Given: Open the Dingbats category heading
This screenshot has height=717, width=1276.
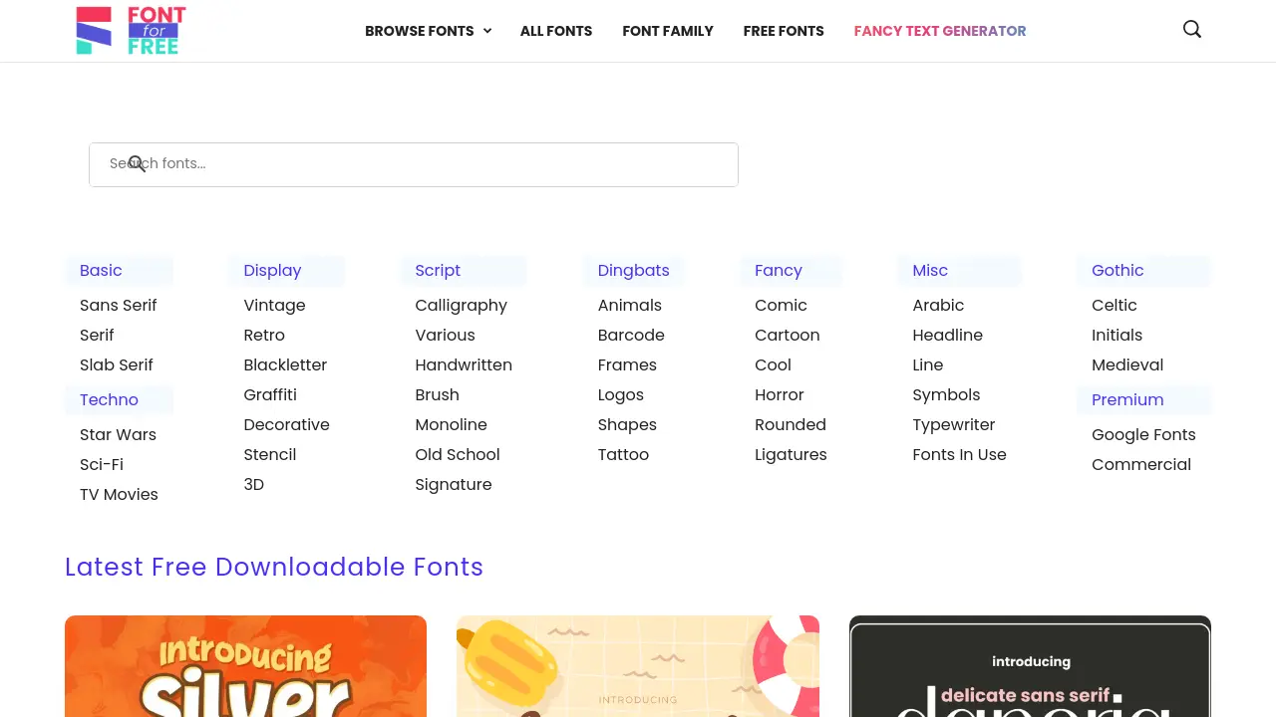Looking at the screenshot, I should coord(633,270).
